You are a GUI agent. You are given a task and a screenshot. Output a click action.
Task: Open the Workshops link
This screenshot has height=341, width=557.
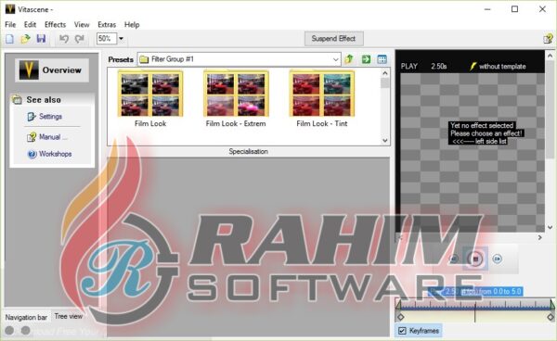(x=56, y=154)
